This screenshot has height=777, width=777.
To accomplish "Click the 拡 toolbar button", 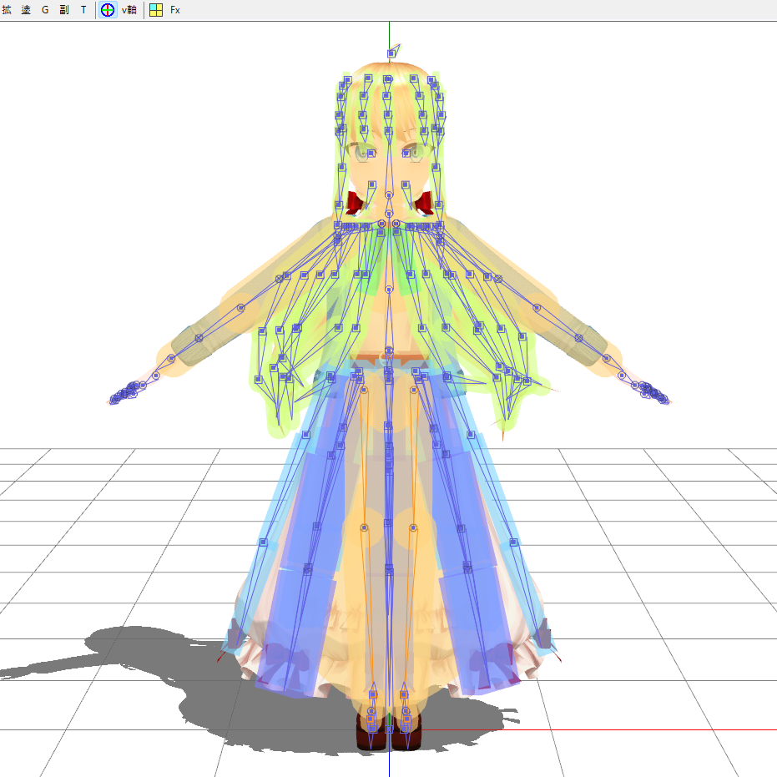I will tap(7, 10).
